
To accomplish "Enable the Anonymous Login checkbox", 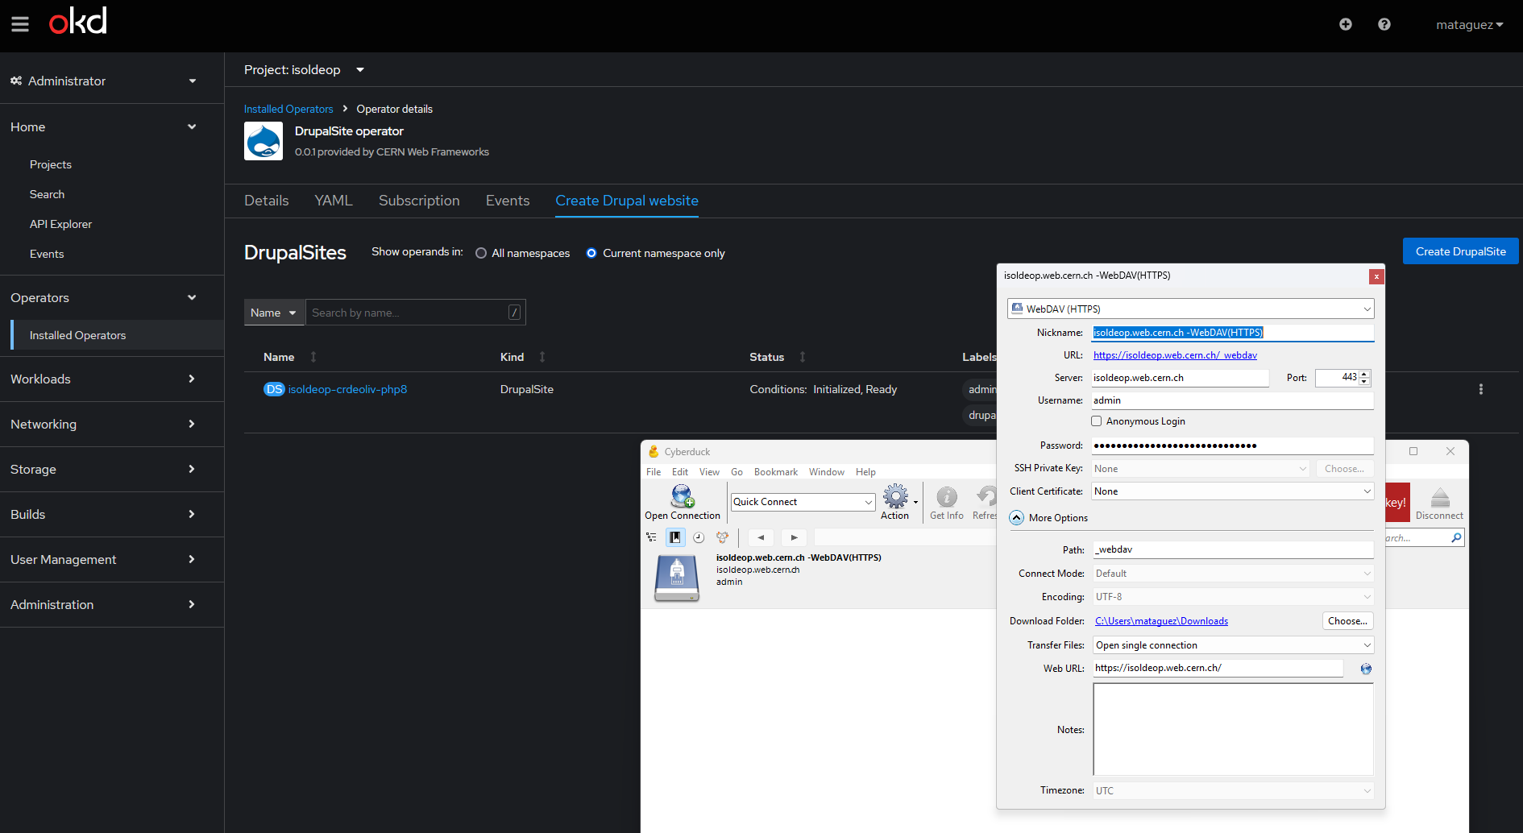I will pos(1097,421).
